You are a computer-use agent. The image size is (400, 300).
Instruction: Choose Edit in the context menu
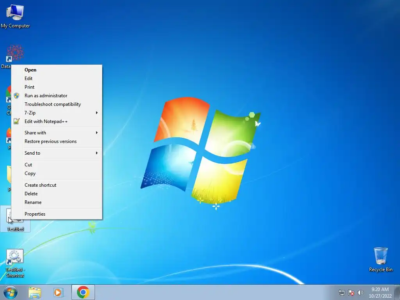coord(57,79)
